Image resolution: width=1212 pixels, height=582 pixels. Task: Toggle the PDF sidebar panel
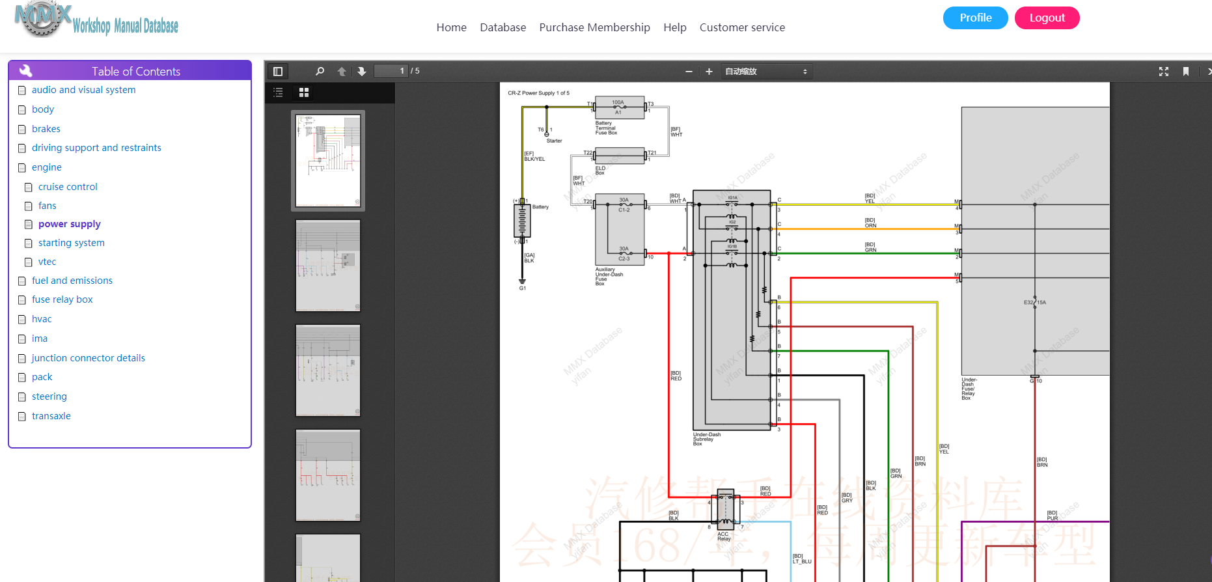click(278, 72)
